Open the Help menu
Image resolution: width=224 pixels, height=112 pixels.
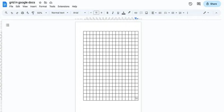(74, 6)
